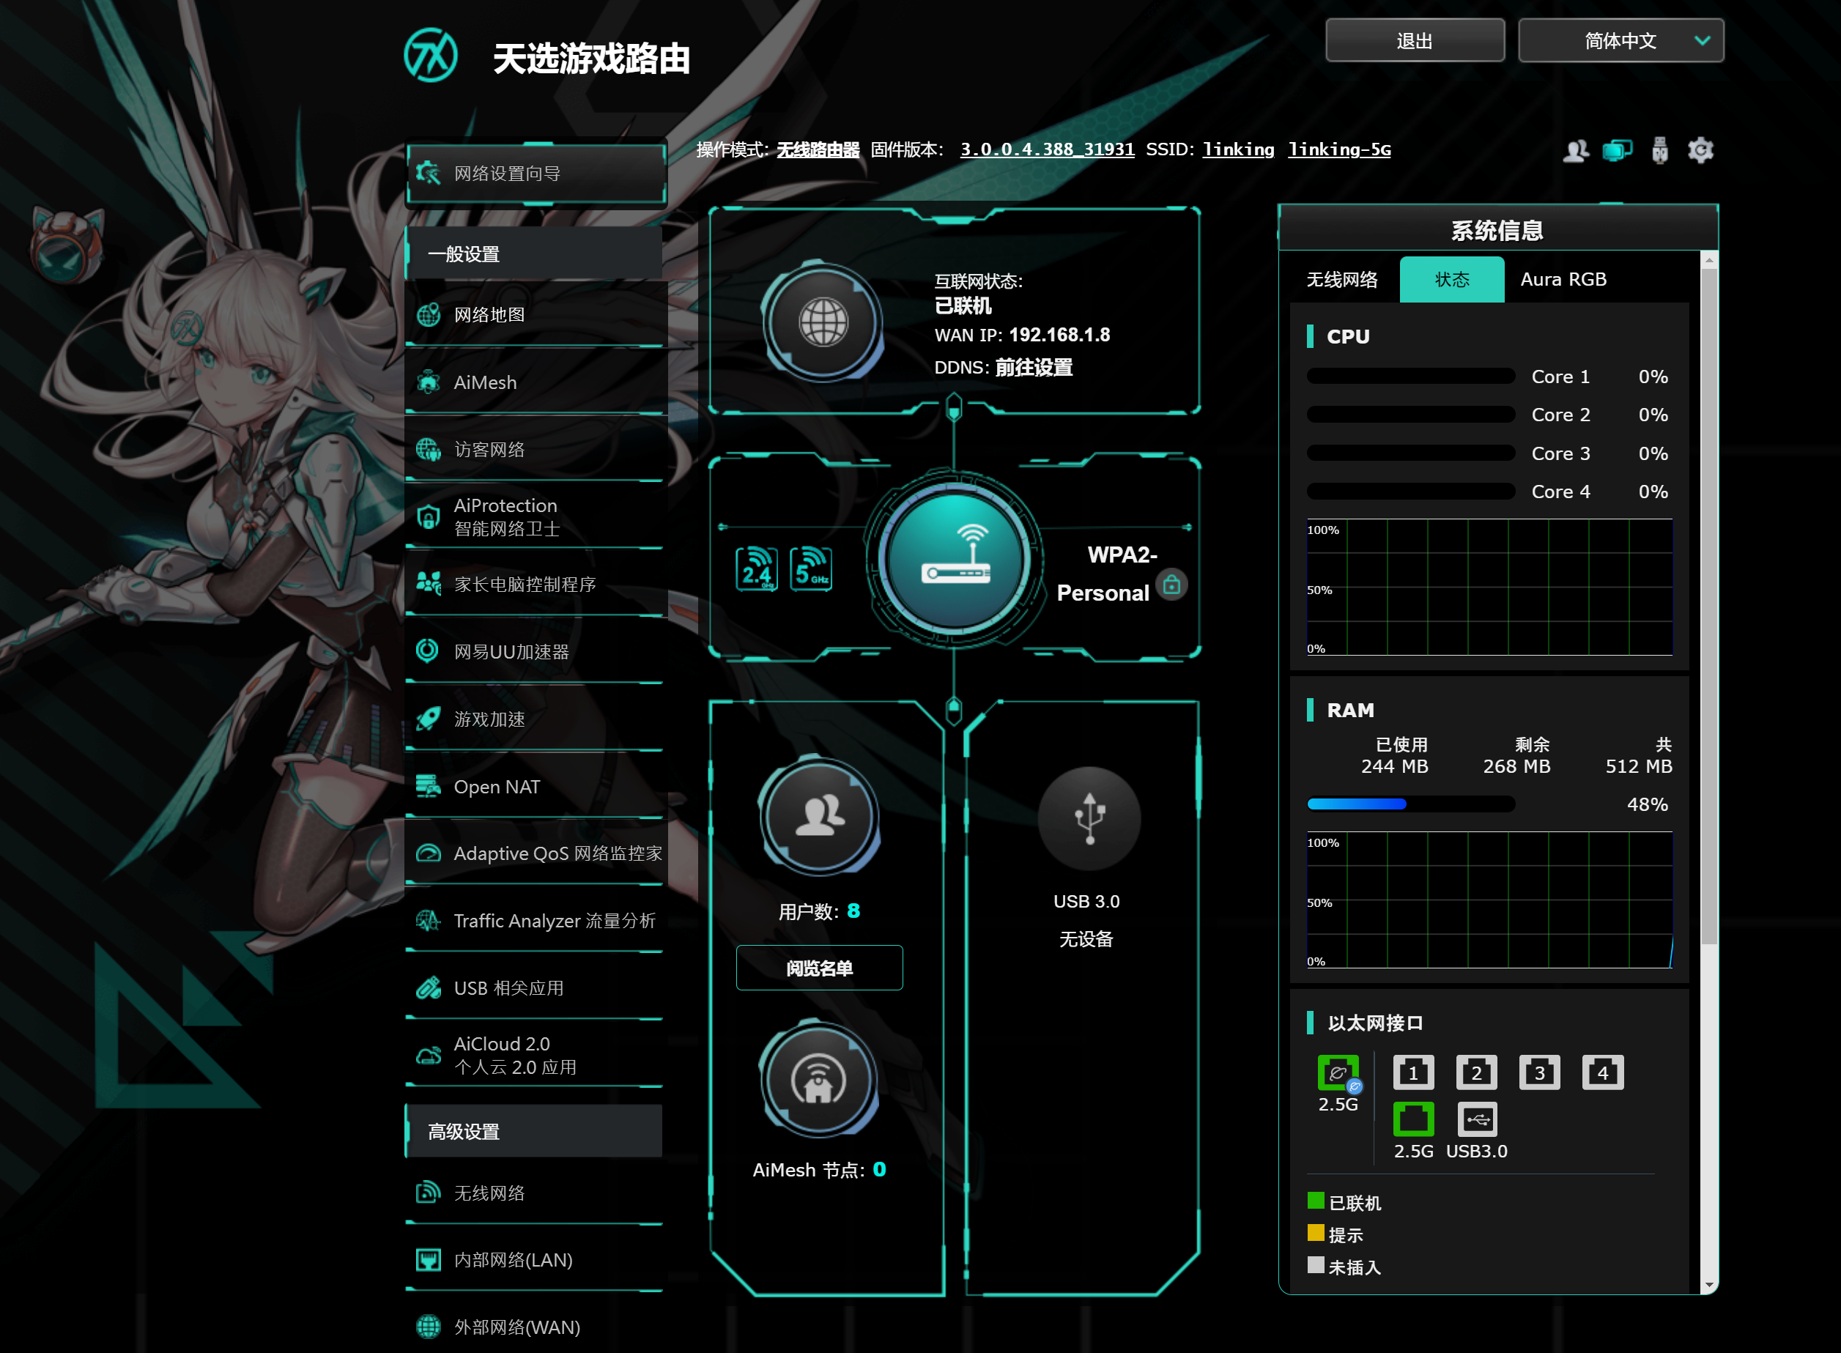
Task: Click the 2.5G WAN port icon
Action: pyautogui.click(x=1338, y=1072)
